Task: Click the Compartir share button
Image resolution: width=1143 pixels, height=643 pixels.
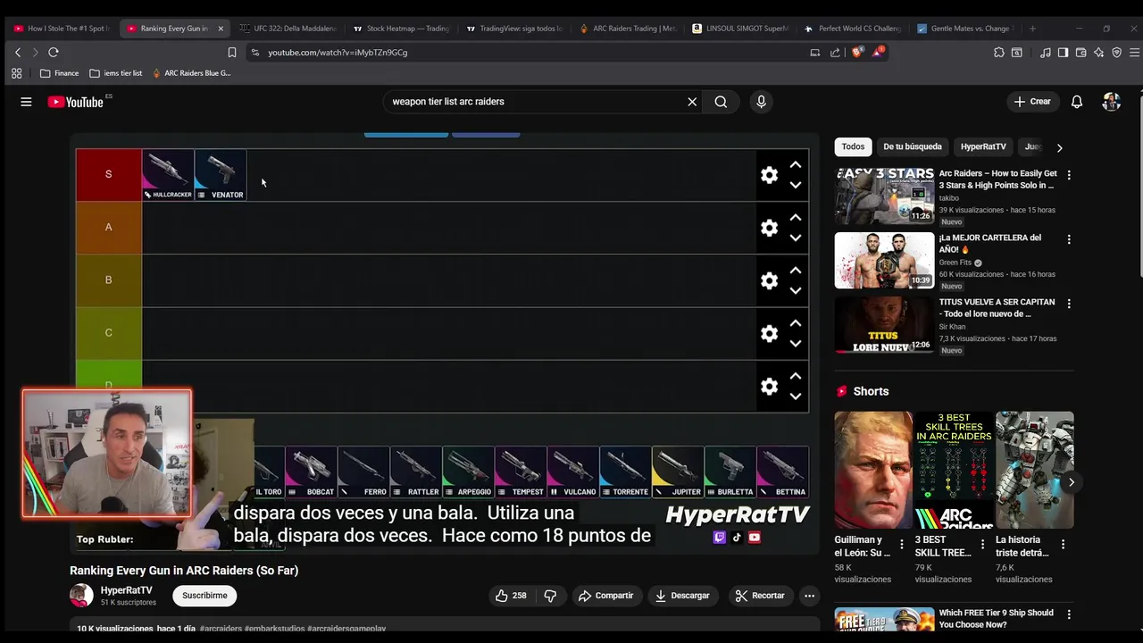Action: (x=606, y=596)
